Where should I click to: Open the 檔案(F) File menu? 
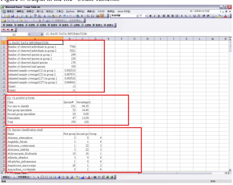(x=10, y=12)
